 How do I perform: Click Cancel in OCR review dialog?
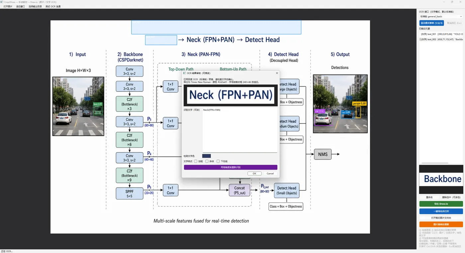click(x=270, y=173)
